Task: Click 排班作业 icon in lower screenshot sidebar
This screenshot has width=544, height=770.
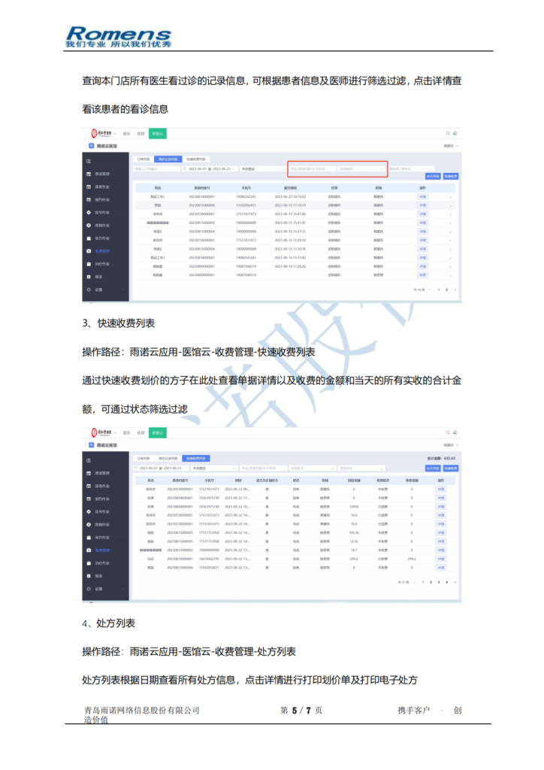Action: (89, 486)
